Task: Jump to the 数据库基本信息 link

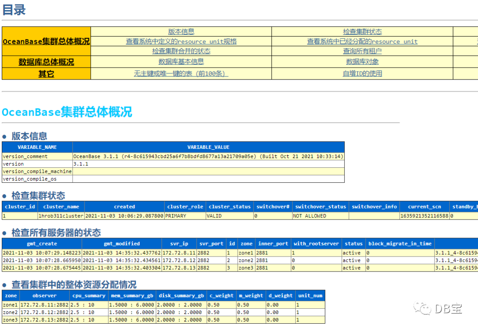Action: tap(181, 62)
